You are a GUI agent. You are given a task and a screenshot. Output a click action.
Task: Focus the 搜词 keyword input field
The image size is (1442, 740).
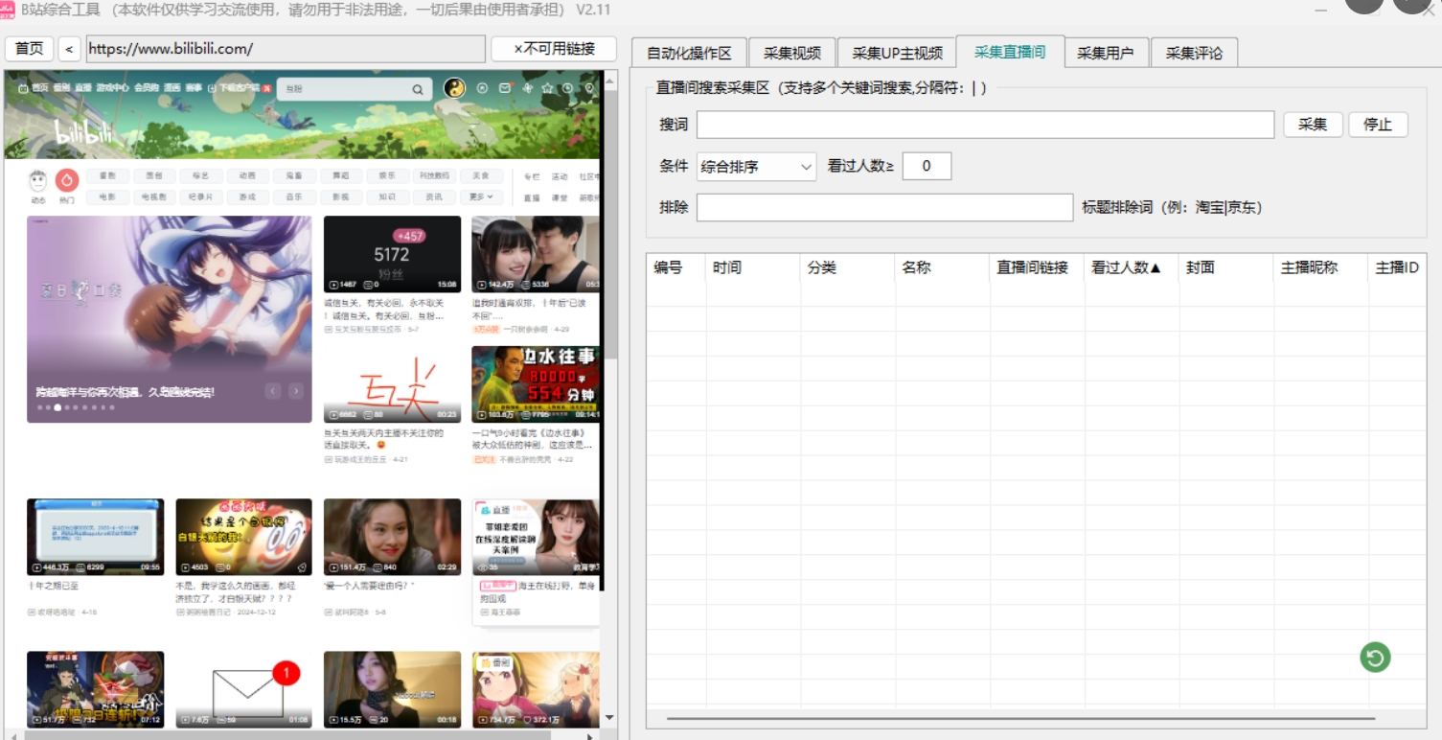(x=984, y=125)
